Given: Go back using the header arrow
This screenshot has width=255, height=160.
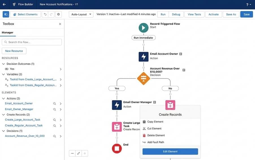Looking at the screenshot, I should (x=5, y=4).
